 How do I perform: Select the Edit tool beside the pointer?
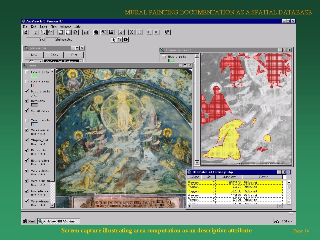click(120, 39)
